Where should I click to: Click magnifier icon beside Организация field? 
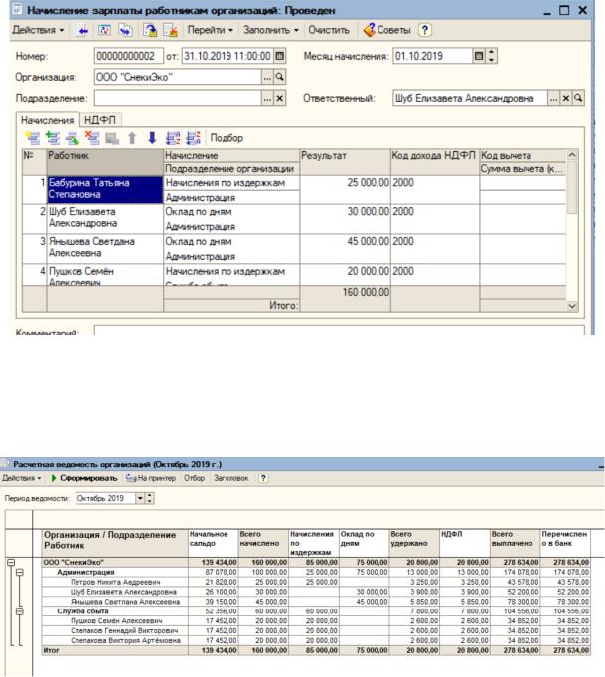coord(279,75)
